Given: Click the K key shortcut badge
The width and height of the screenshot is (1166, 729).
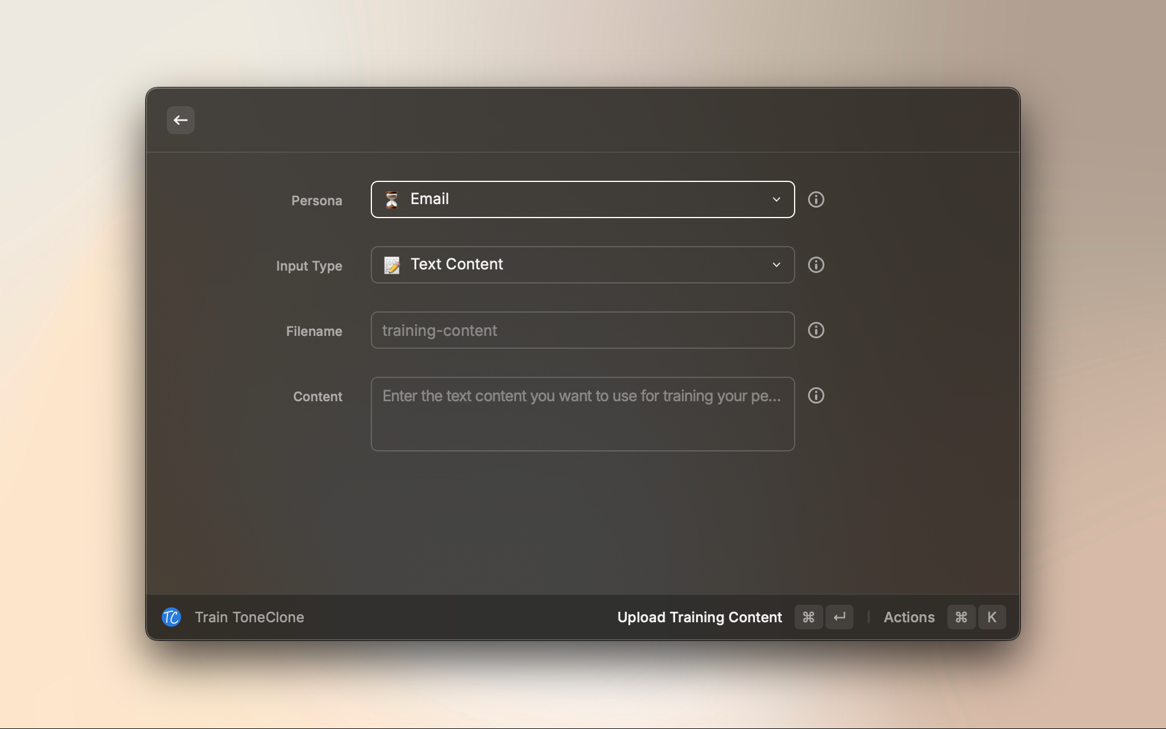Looking at the screenshot, I should (x=991, y=617).
